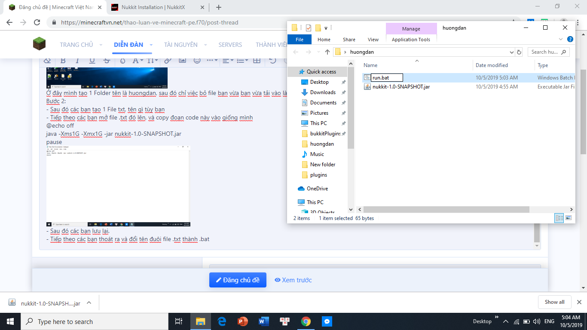Open the TÀI NGUYÊN navigation link
This screenshot has height=330, width=587.
coord(181,45)
